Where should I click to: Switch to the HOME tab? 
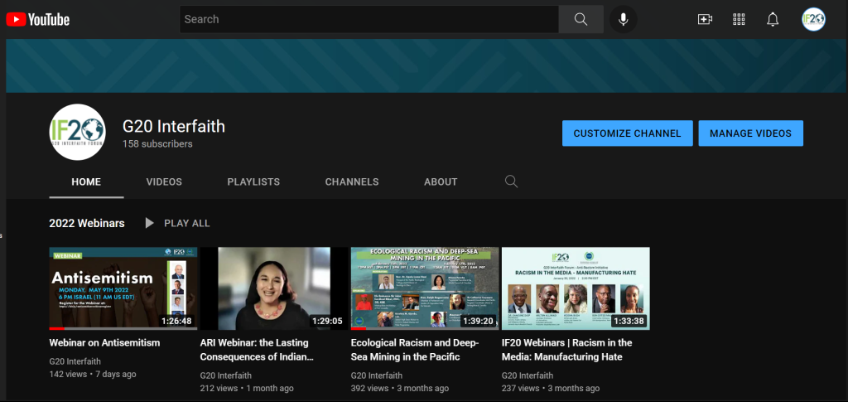[86, 182]
